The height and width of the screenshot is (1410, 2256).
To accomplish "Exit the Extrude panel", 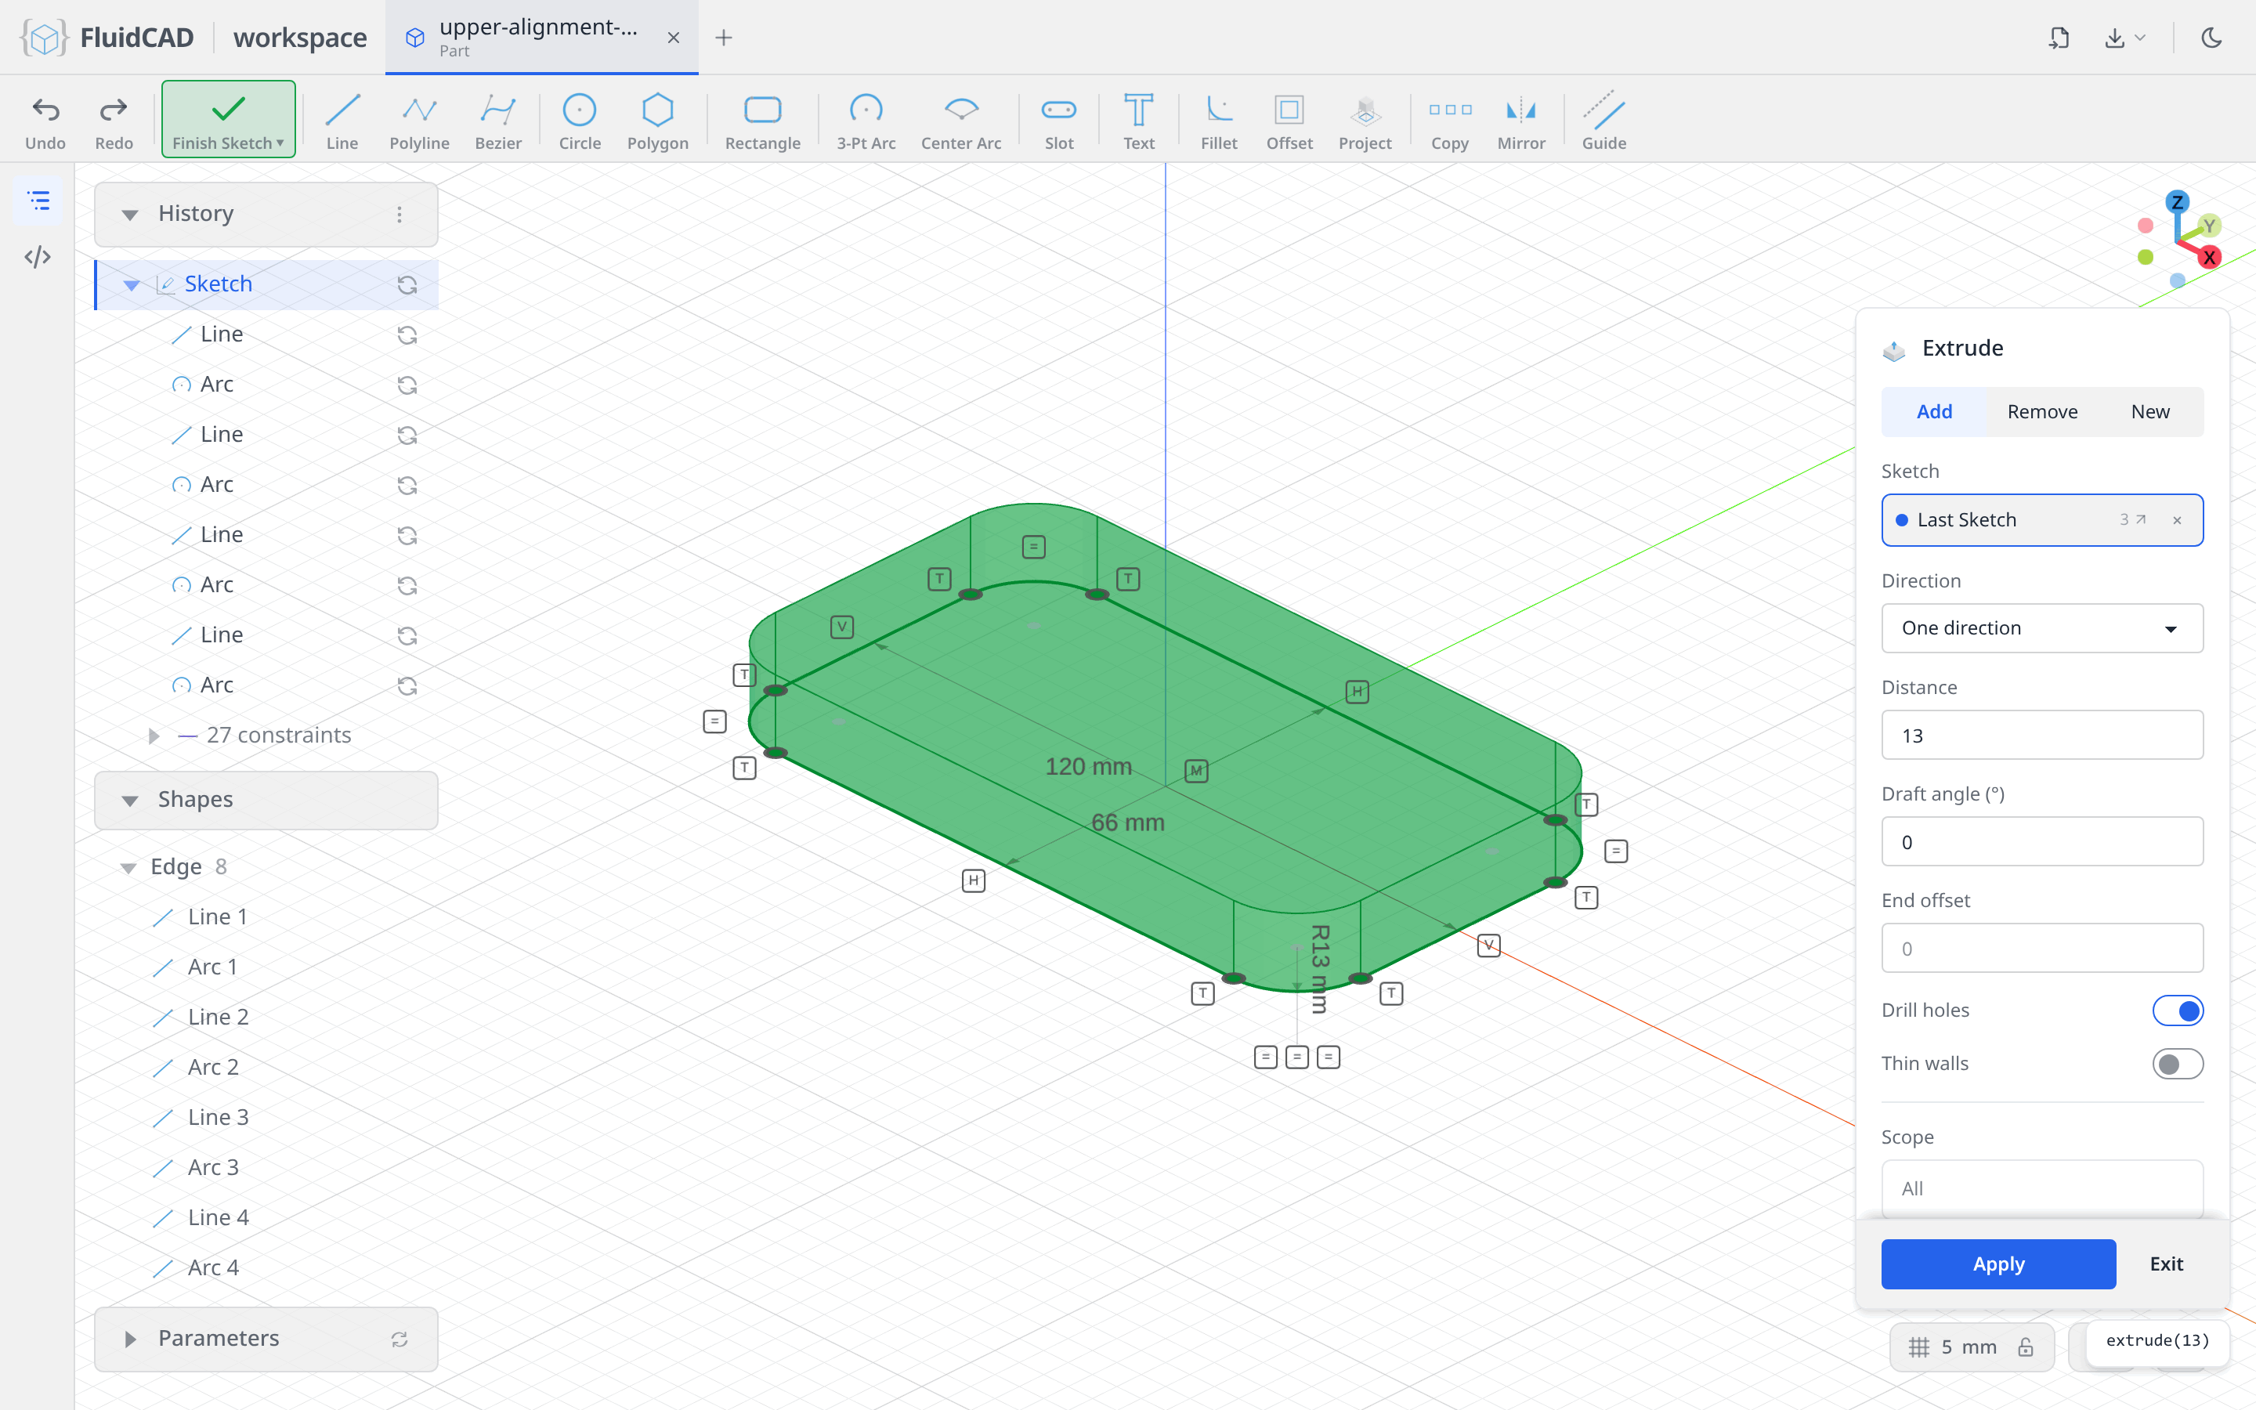I will pos(2167,1264).
